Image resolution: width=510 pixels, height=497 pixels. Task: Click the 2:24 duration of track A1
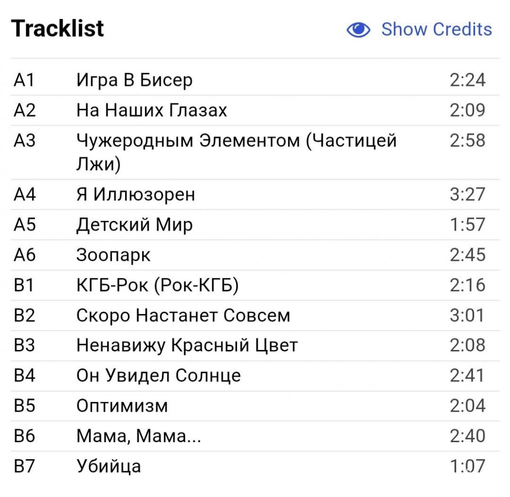point(467,80)
